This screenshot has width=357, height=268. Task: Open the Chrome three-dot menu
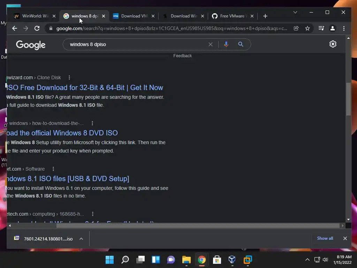coord(344,28)
